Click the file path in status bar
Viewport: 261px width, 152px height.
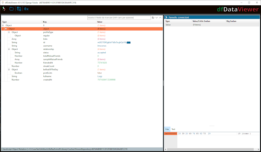(78, 149)
